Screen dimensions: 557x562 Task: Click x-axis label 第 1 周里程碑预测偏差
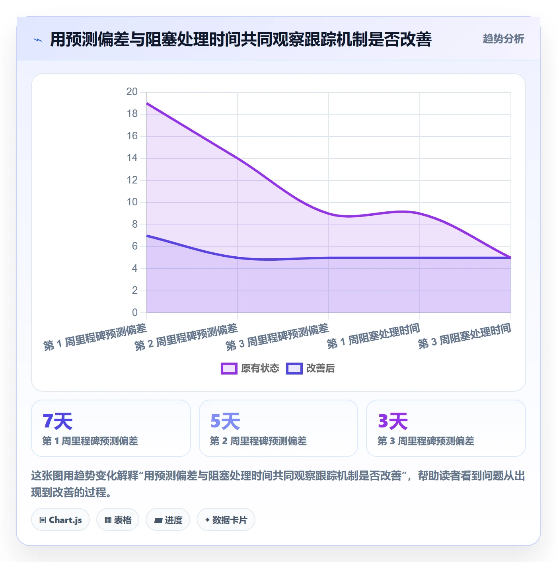(x=95, y=338)
